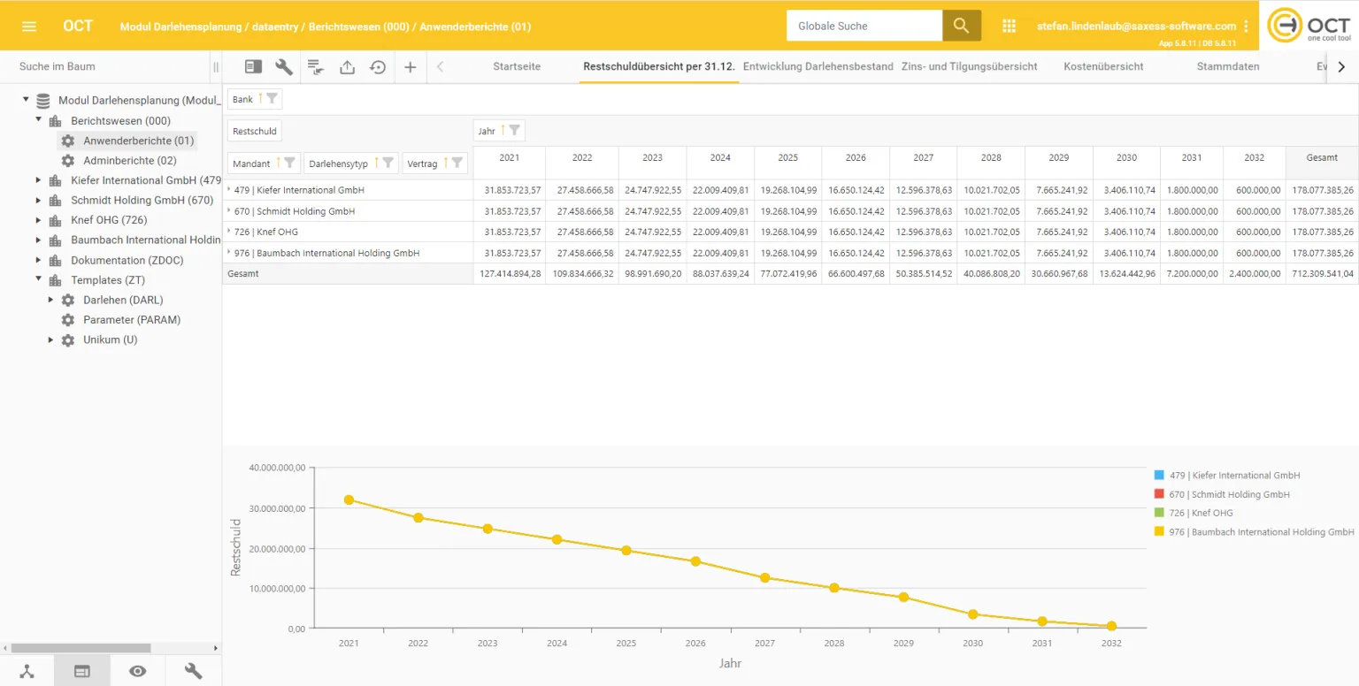Screen dimensions: 1359x686
Task: Click the wrench icon in the report toolbar
Action: (x=284, y=66)
